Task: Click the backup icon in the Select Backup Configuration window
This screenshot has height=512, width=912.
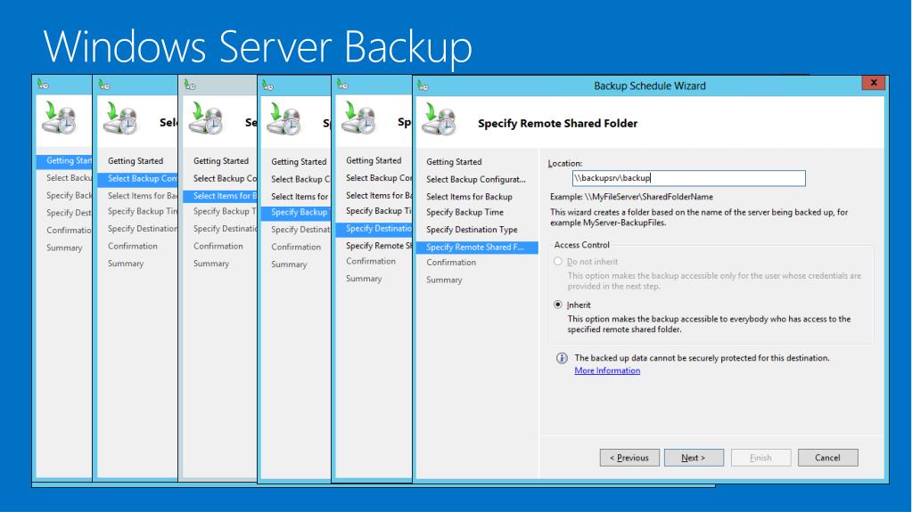Action: (x=120, y=118)
